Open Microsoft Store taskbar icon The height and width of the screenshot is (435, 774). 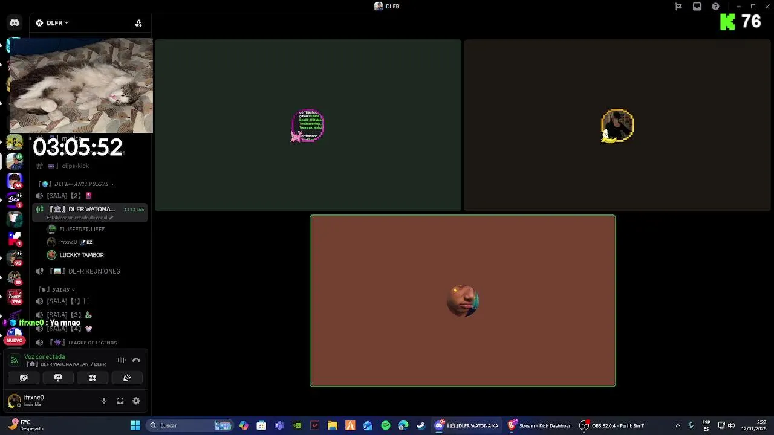tap(261, 425)
